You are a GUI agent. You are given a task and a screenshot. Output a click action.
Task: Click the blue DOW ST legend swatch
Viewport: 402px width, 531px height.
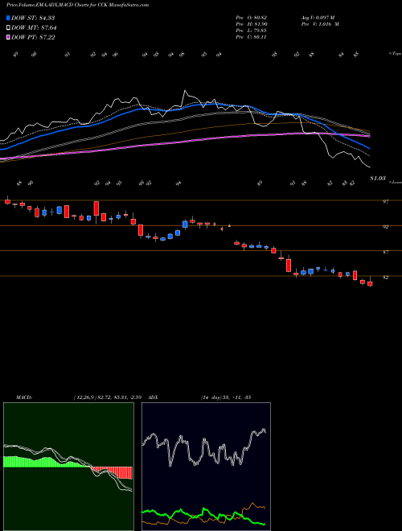8,18
